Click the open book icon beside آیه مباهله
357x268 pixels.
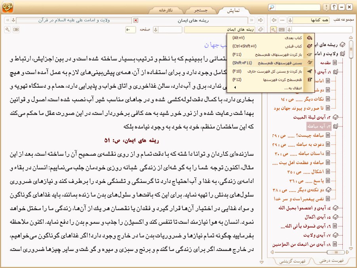[335, 126]
